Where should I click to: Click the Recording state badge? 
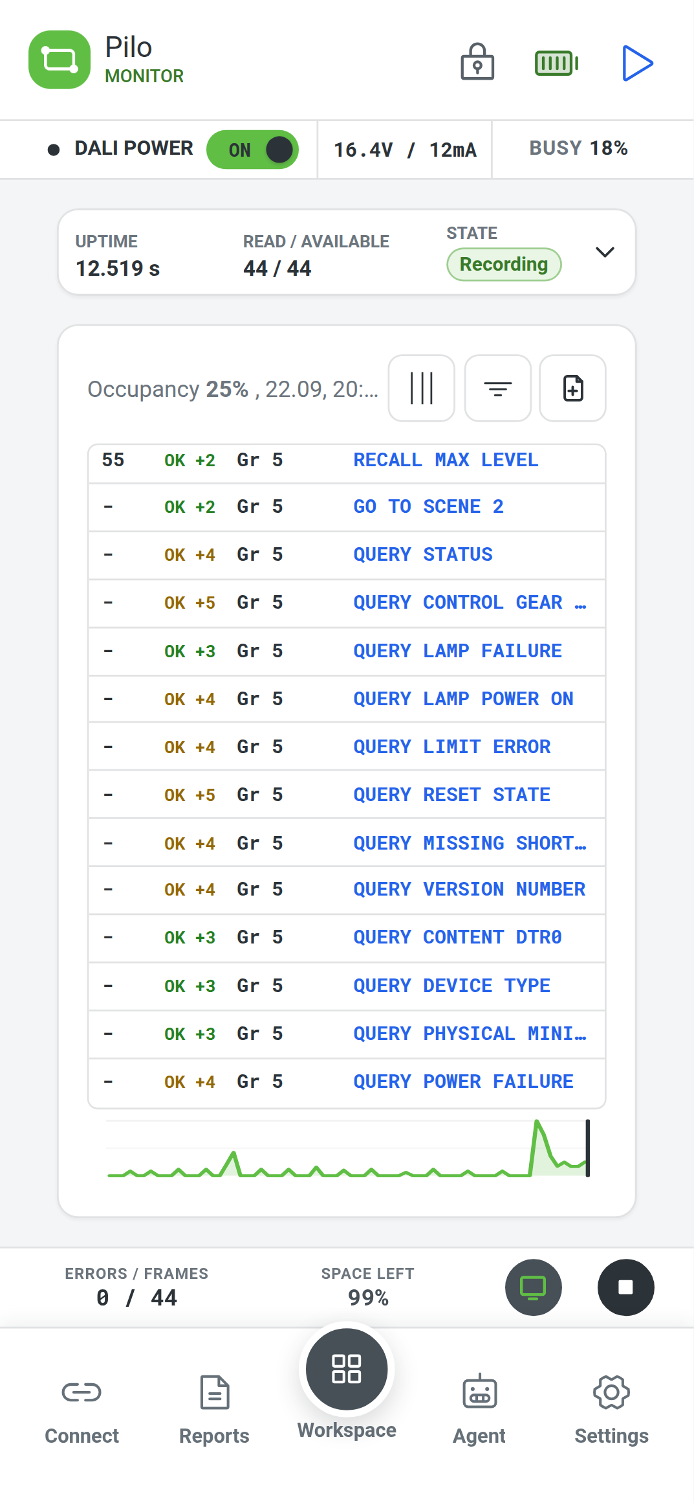coord(504,264)
